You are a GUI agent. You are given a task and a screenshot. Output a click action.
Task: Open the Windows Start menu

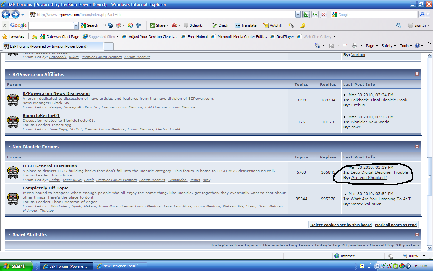click(16, 266)
